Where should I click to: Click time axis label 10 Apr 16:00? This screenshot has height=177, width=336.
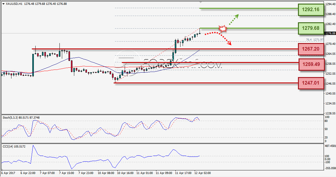(x=125, y=173)
